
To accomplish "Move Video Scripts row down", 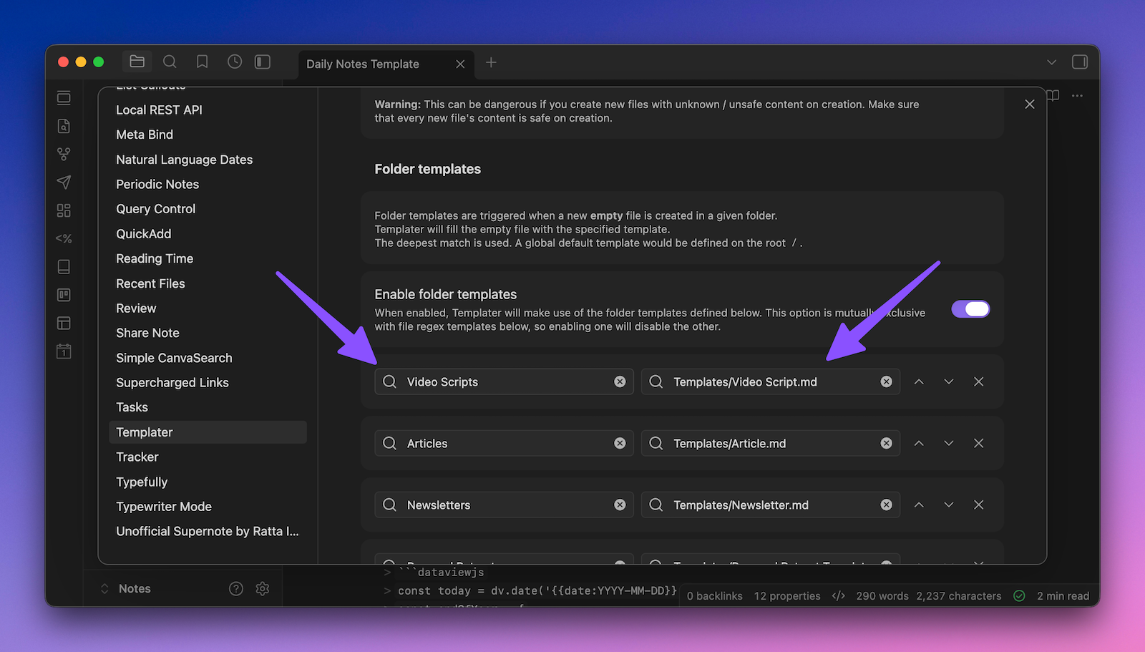I will click(949, 382).
